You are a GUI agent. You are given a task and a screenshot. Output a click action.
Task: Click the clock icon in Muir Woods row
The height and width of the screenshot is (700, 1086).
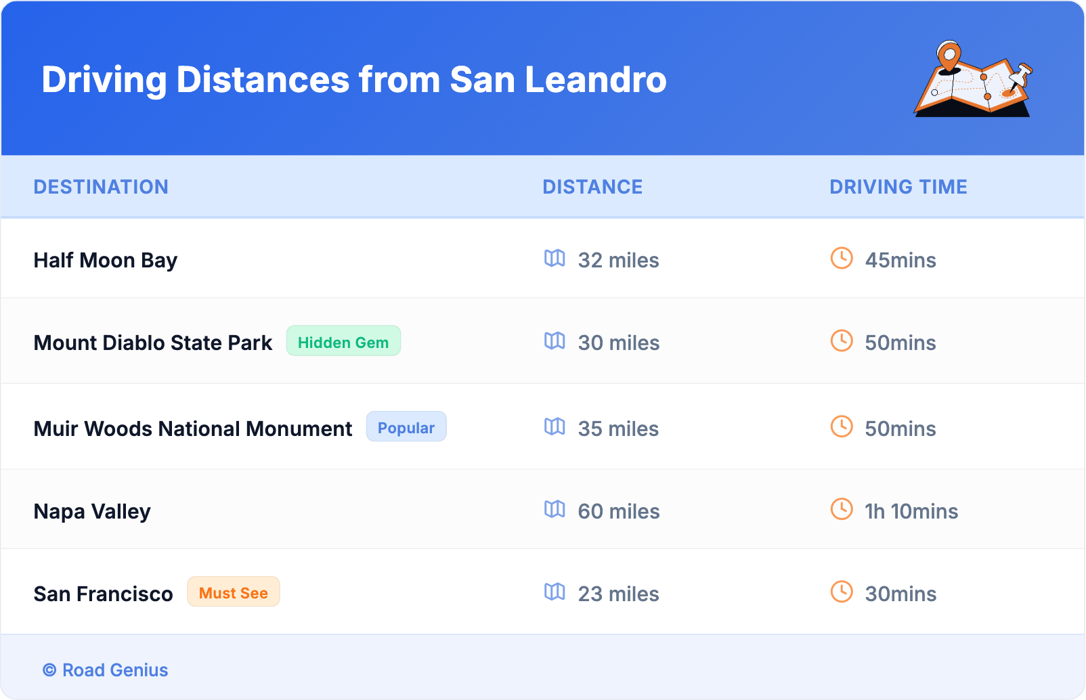click(842, 427)
